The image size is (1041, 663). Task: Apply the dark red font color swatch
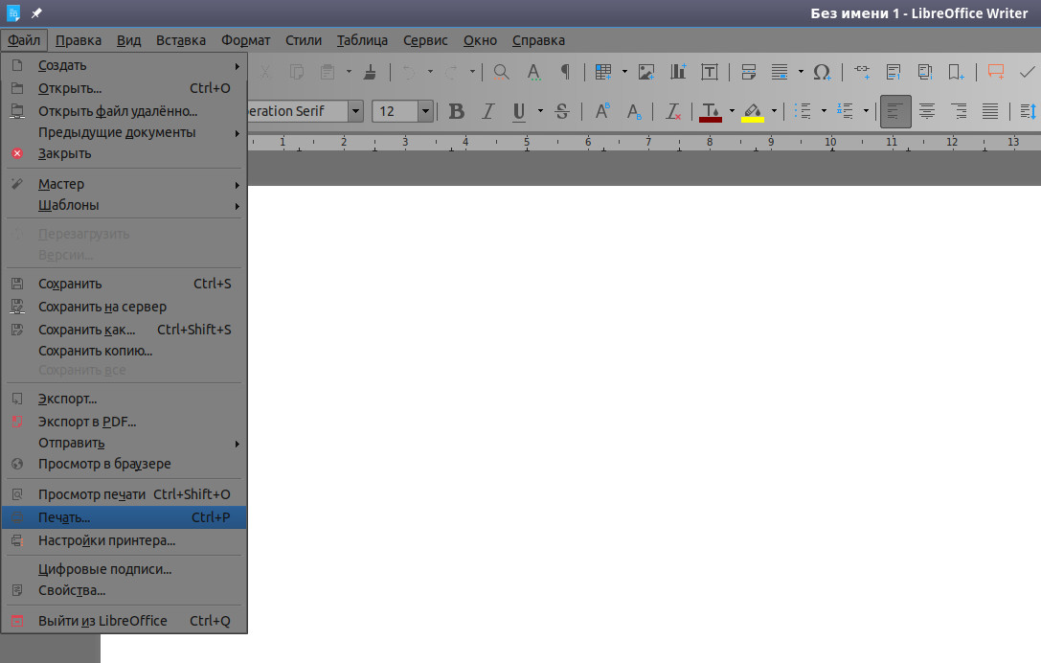[x=711, y=111]
